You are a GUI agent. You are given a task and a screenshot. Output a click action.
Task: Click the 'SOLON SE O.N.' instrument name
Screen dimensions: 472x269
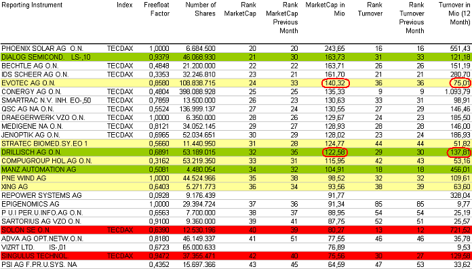pos(26,230)
